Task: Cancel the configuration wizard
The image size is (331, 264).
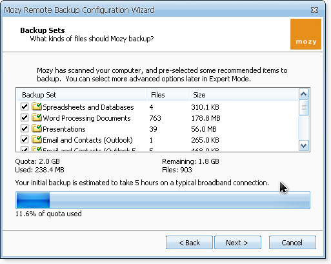Action: [292, 243]
